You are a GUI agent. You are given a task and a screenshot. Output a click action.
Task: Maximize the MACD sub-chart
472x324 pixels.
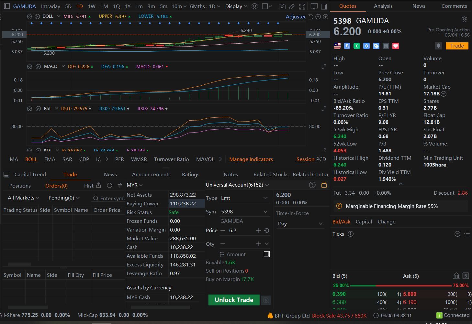click(x=324, y=67)
